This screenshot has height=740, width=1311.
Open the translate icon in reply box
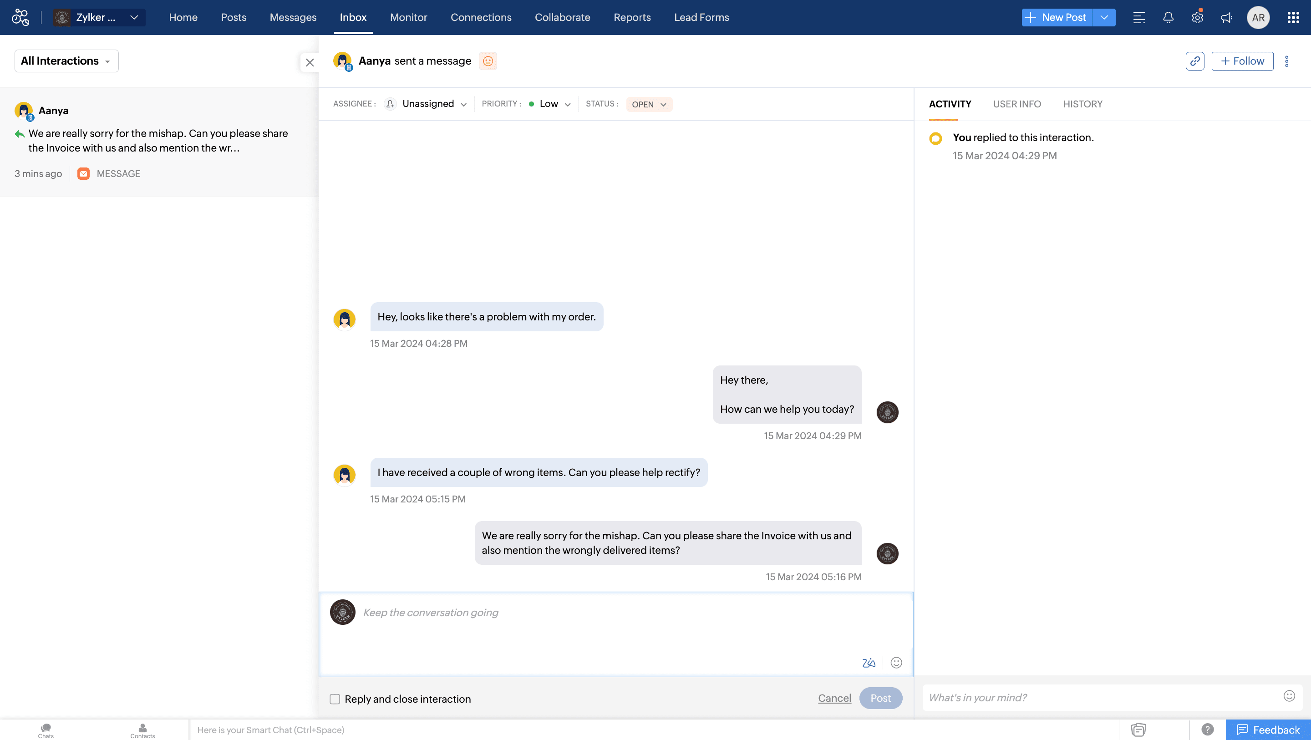click(x=869, y=663)
